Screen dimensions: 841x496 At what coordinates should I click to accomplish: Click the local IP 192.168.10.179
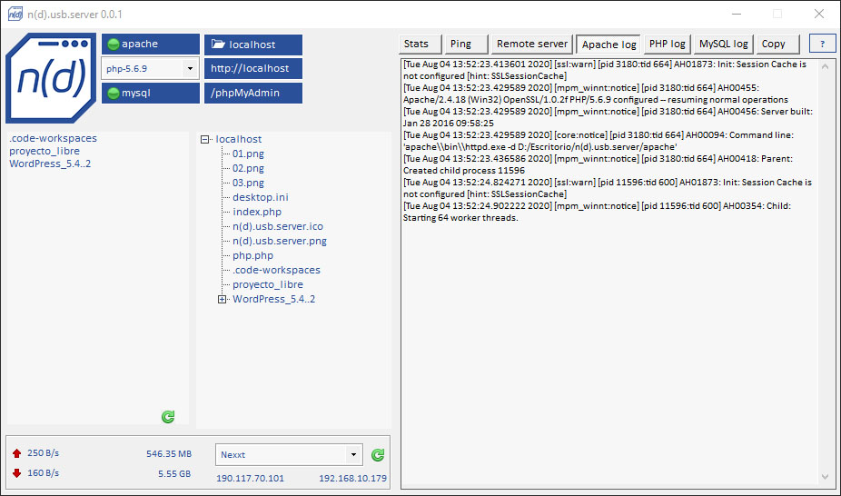point(352,479)
